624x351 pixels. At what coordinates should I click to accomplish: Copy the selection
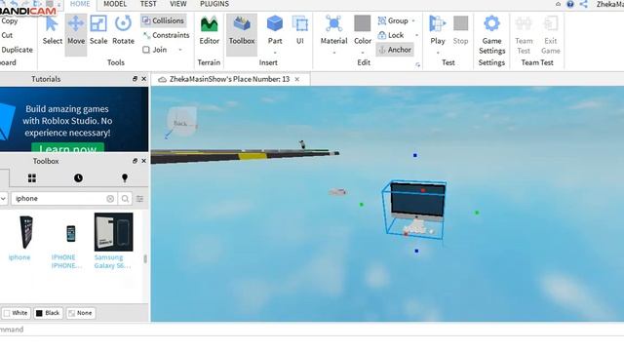(9, 20)
